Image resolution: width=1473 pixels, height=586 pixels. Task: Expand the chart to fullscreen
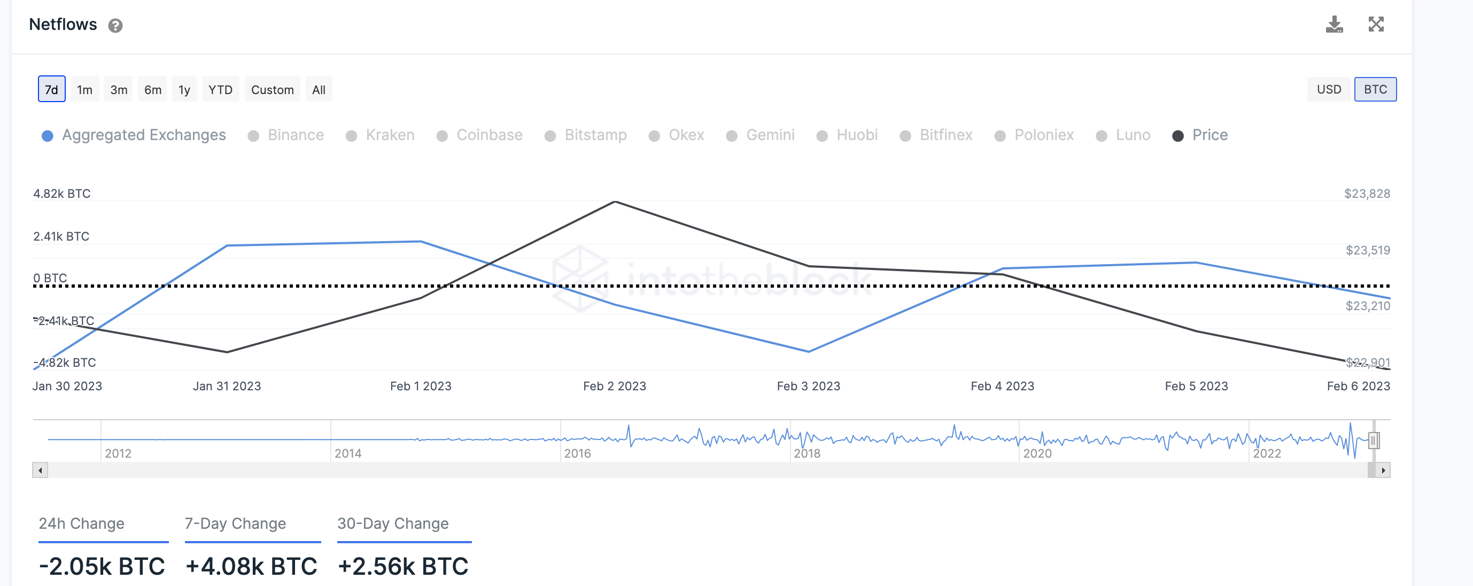point(1376,25)
